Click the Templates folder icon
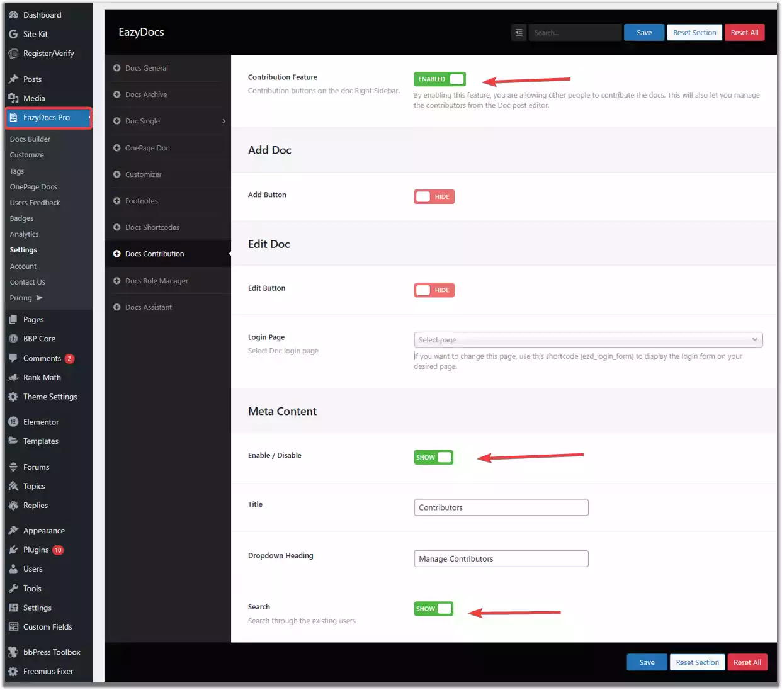This screenshot has width=782, height=690. click(13, 441)
